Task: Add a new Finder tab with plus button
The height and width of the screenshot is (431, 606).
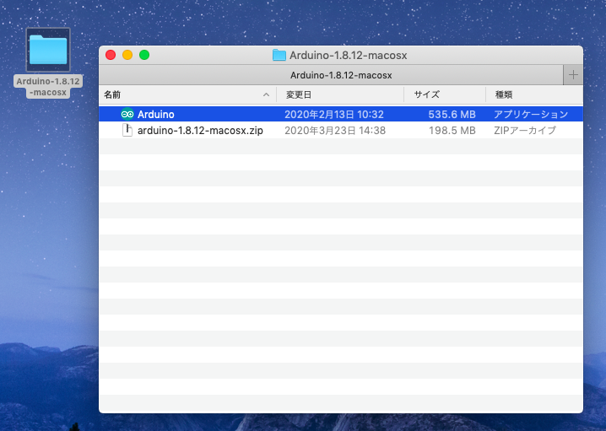Action: coord(573,75)
